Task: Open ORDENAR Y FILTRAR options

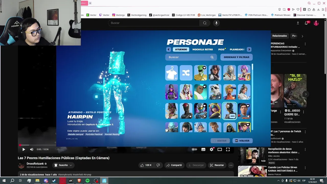Action: point(237,57)
